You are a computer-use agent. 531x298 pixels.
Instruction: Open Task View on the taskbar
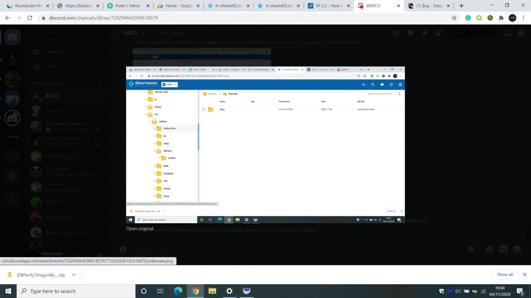(160, 291)
